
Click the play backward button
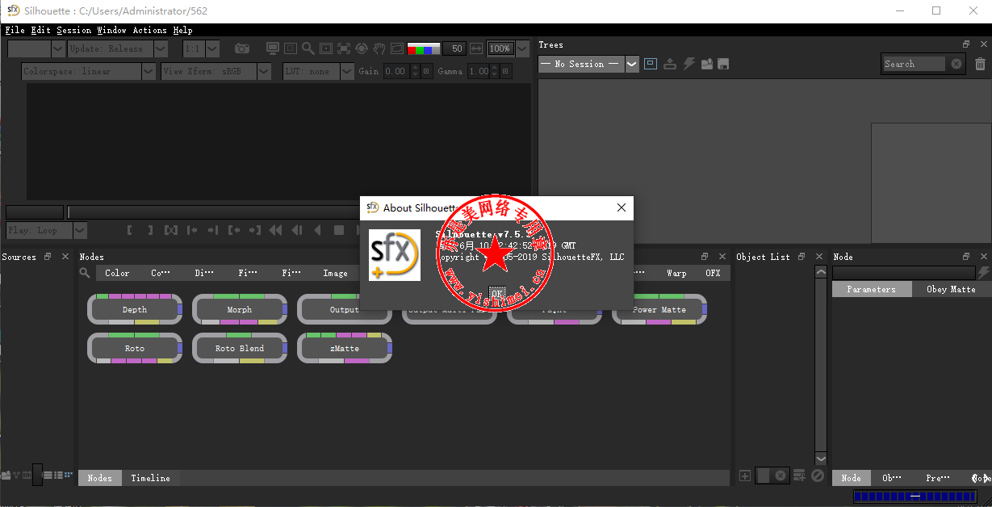click(318, 230)
